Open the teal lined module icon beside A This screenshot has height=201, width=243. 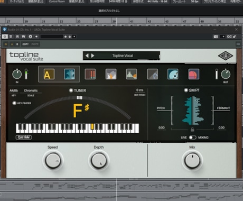[x=69, y=74]
